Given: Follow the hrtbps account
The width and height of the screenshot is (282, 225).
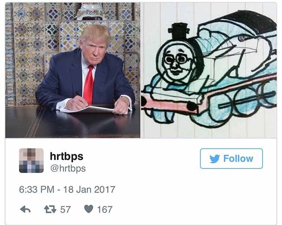Looking at the screenshot, I should (x=231, y=159).
